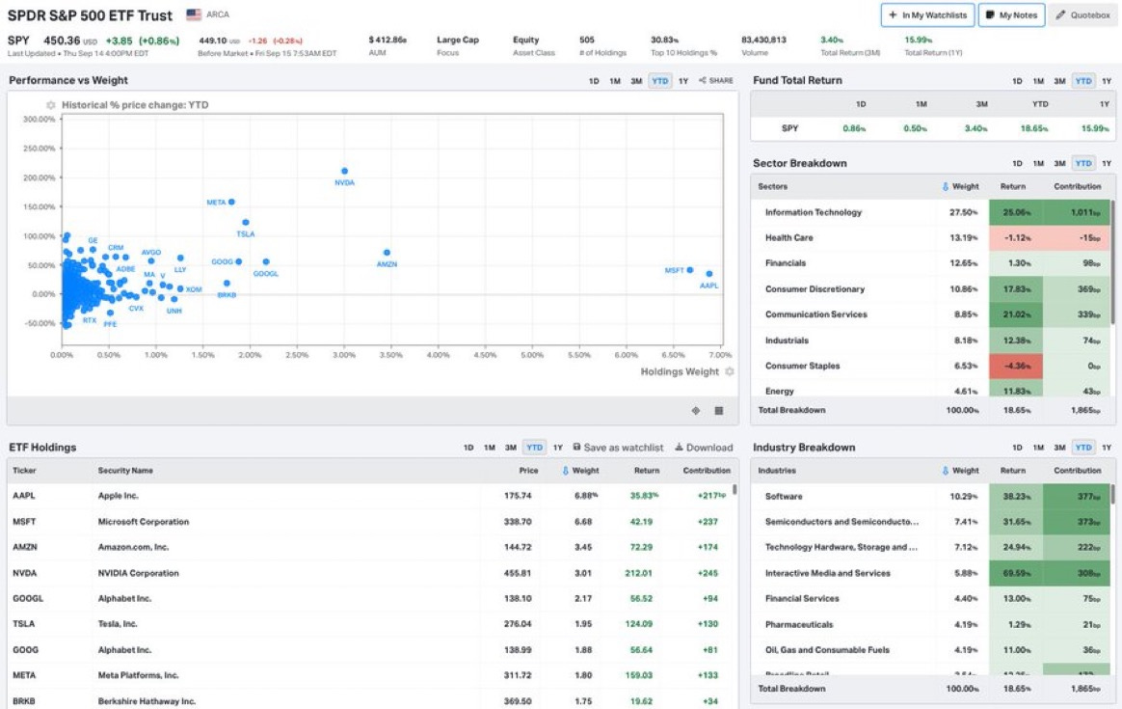Click the Industry Breakdown scrollbar
The width and height of the screenshot is (1122, 709).
click(1112, 494)
